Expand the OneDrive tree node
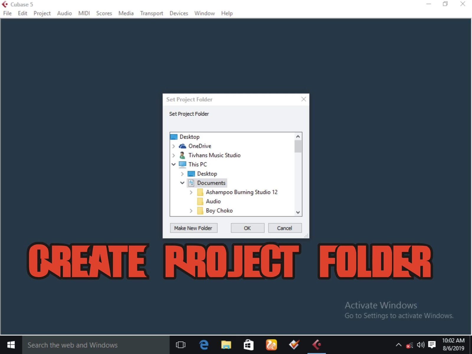 pyautogui.click(x=174, y=146)
